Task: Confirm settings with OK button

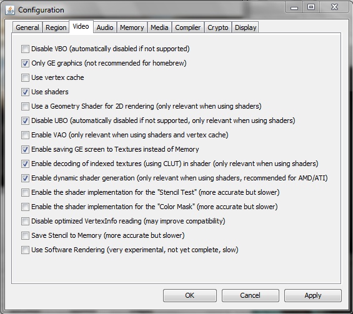Action: pyautogui.click(x=190, y=295)
